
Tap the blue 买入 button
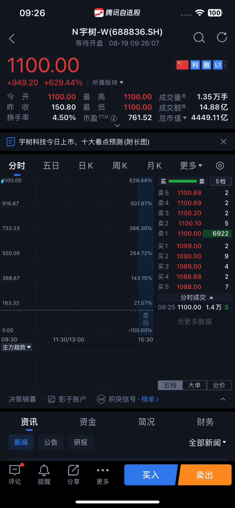[x=151, y=475]
